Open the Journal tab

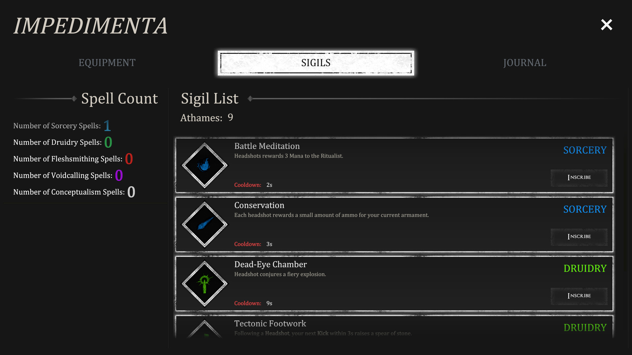pyautogui.click(x=525, y=63)
